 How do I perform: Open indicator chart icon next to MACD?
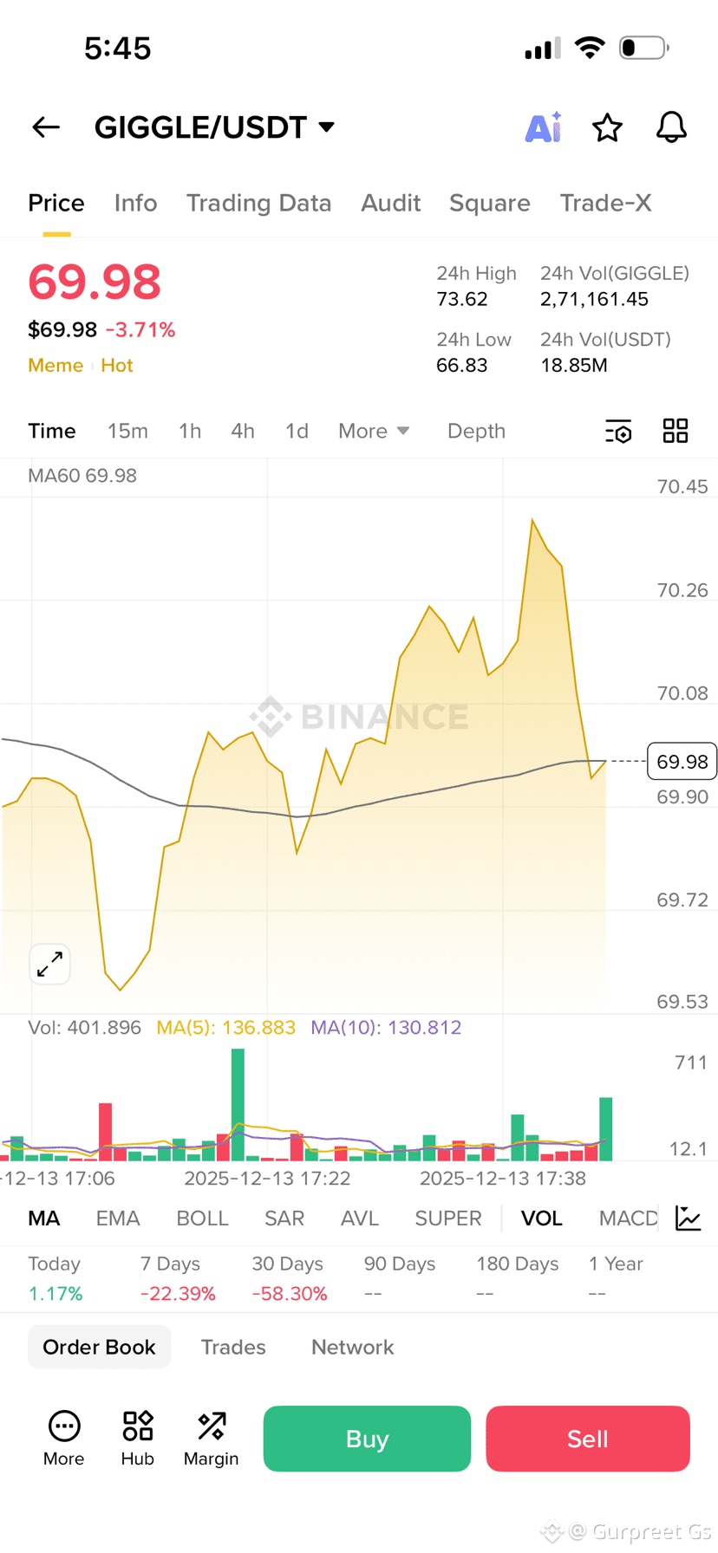tap(689, 1218)
